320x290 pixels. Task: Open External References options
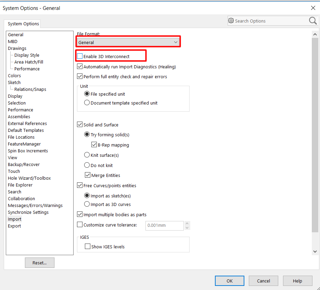tap(27, 123)
